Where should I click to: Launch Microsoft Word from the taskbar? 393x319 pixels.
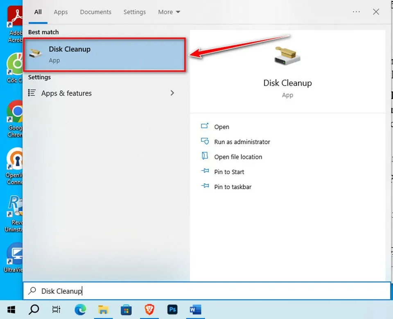(195, 310)
